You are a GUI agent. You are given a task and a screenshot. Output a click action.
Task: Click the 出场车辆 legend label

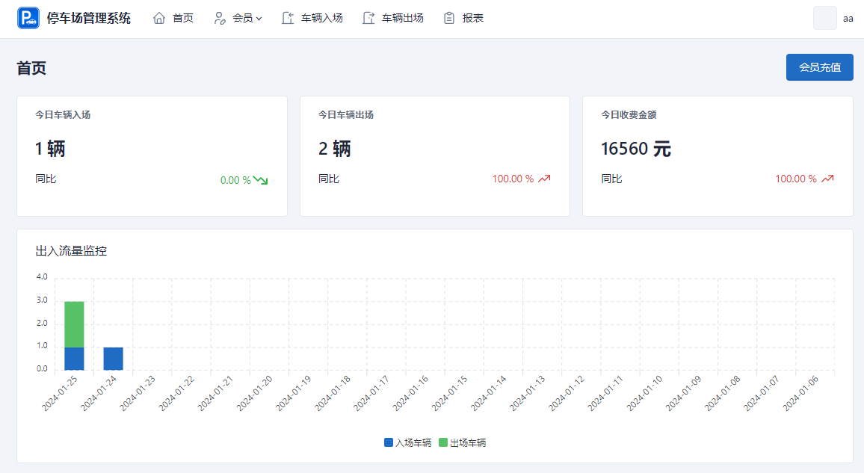pyautogui.click(x=468, y=442)
